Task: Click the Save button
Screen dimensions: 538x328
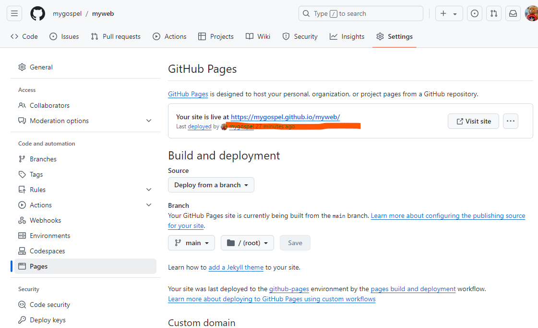Action: tap(295, 243)
